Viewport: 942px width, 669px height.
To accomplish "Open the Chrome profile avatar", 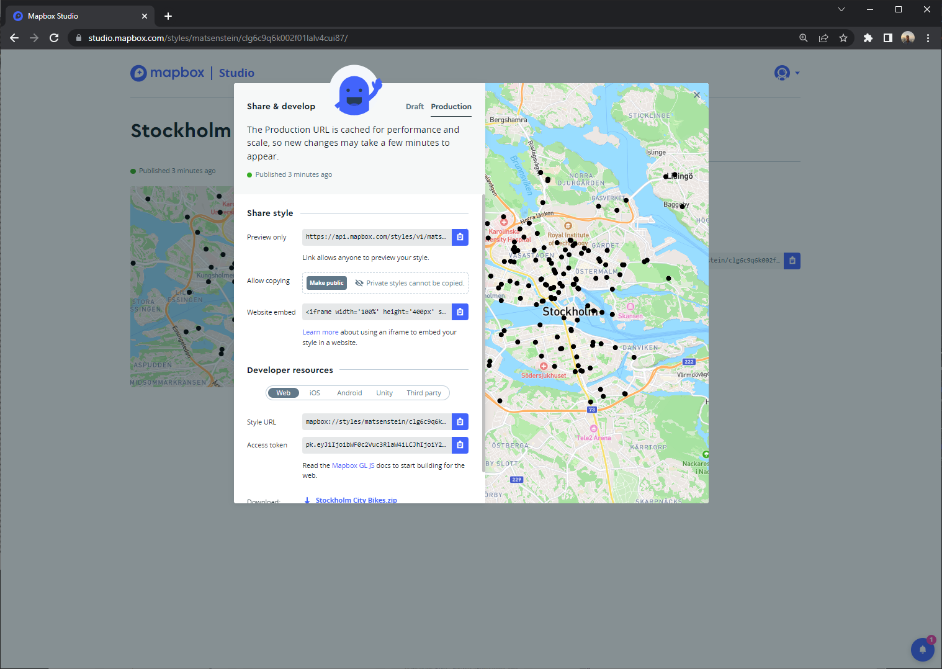I will point(908,38).
